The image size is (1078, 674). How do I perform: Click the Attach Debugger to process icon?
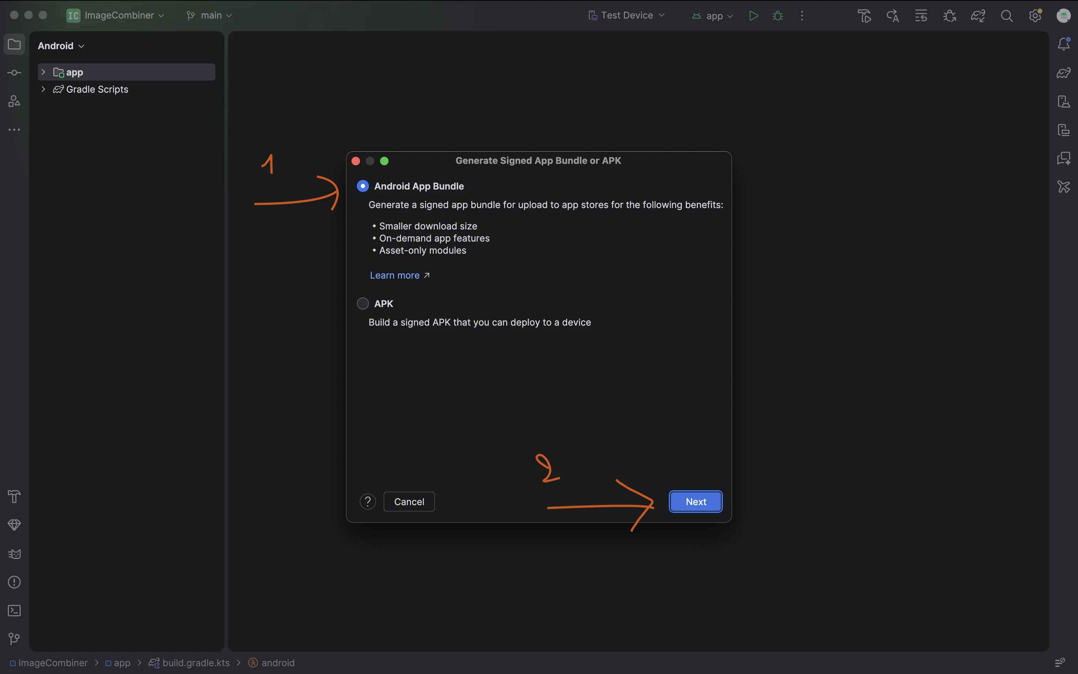pos(950,16)
